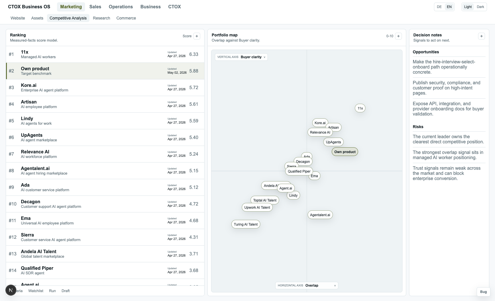495x301 pixels.
Task: Select the Qualified Piper ranking row
Action: click(x=105, y=270)
